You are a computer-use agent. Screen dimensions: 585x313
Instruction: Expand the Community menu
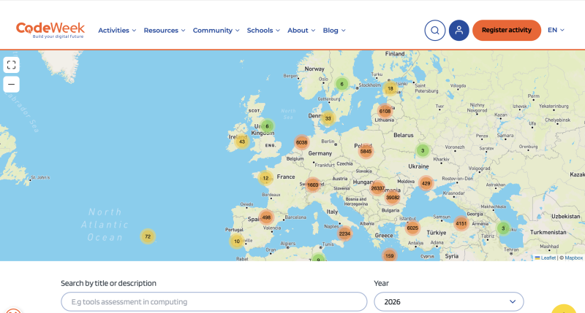(216, 31)
